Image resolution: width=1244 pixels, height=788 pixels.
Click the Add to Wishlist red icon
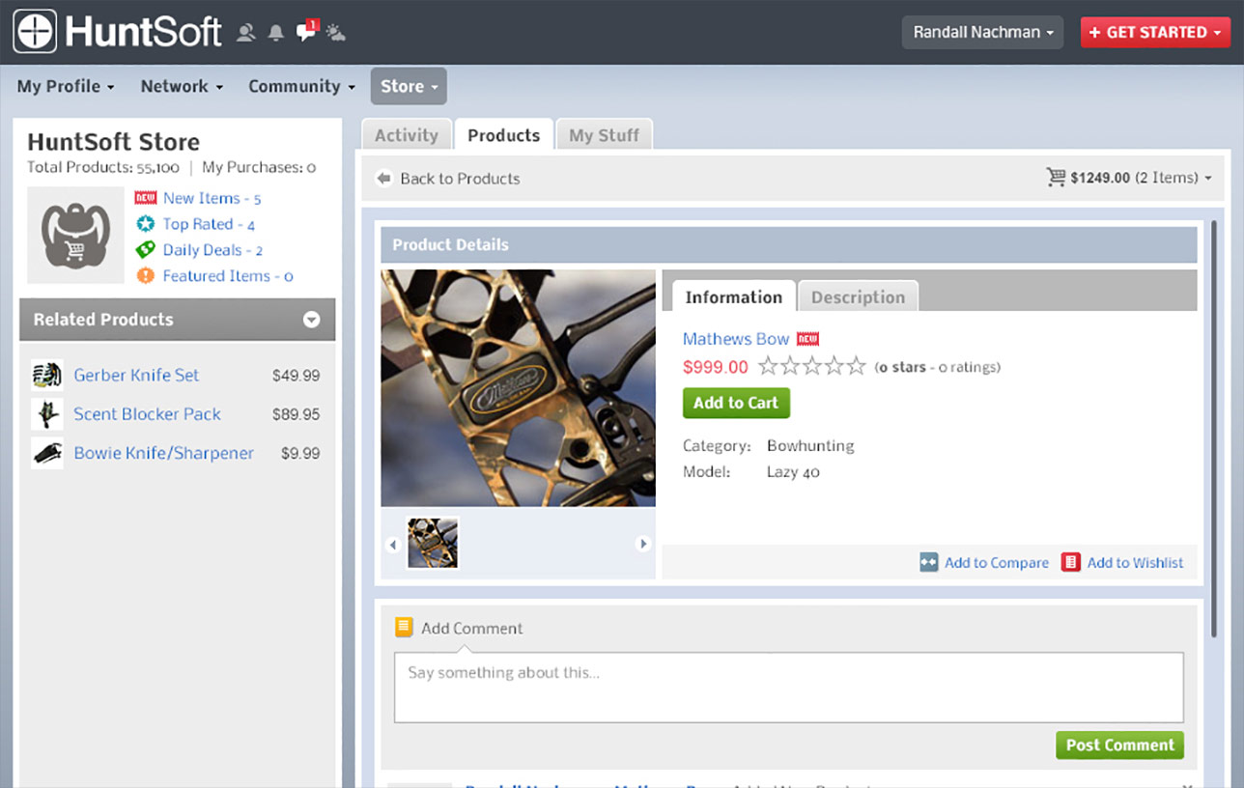tap(1070, 562)
